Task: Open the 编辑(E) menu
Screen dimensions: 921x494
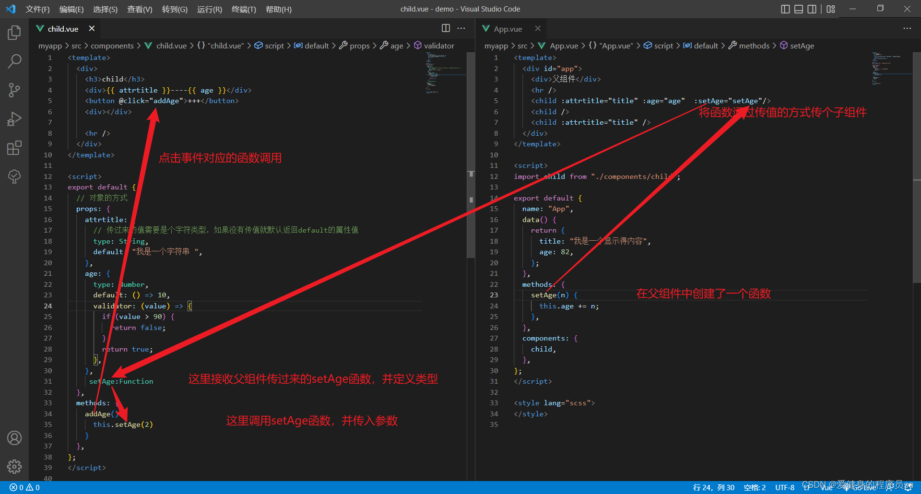Action: tap(71, 9)
